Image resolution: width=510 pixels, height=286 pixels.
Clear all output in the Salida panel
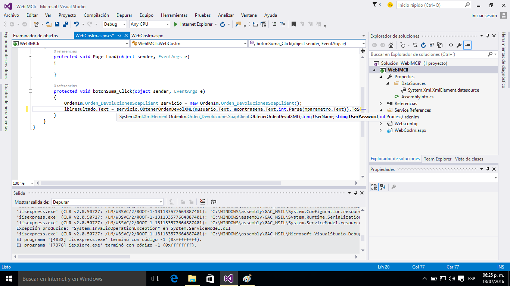202,202
